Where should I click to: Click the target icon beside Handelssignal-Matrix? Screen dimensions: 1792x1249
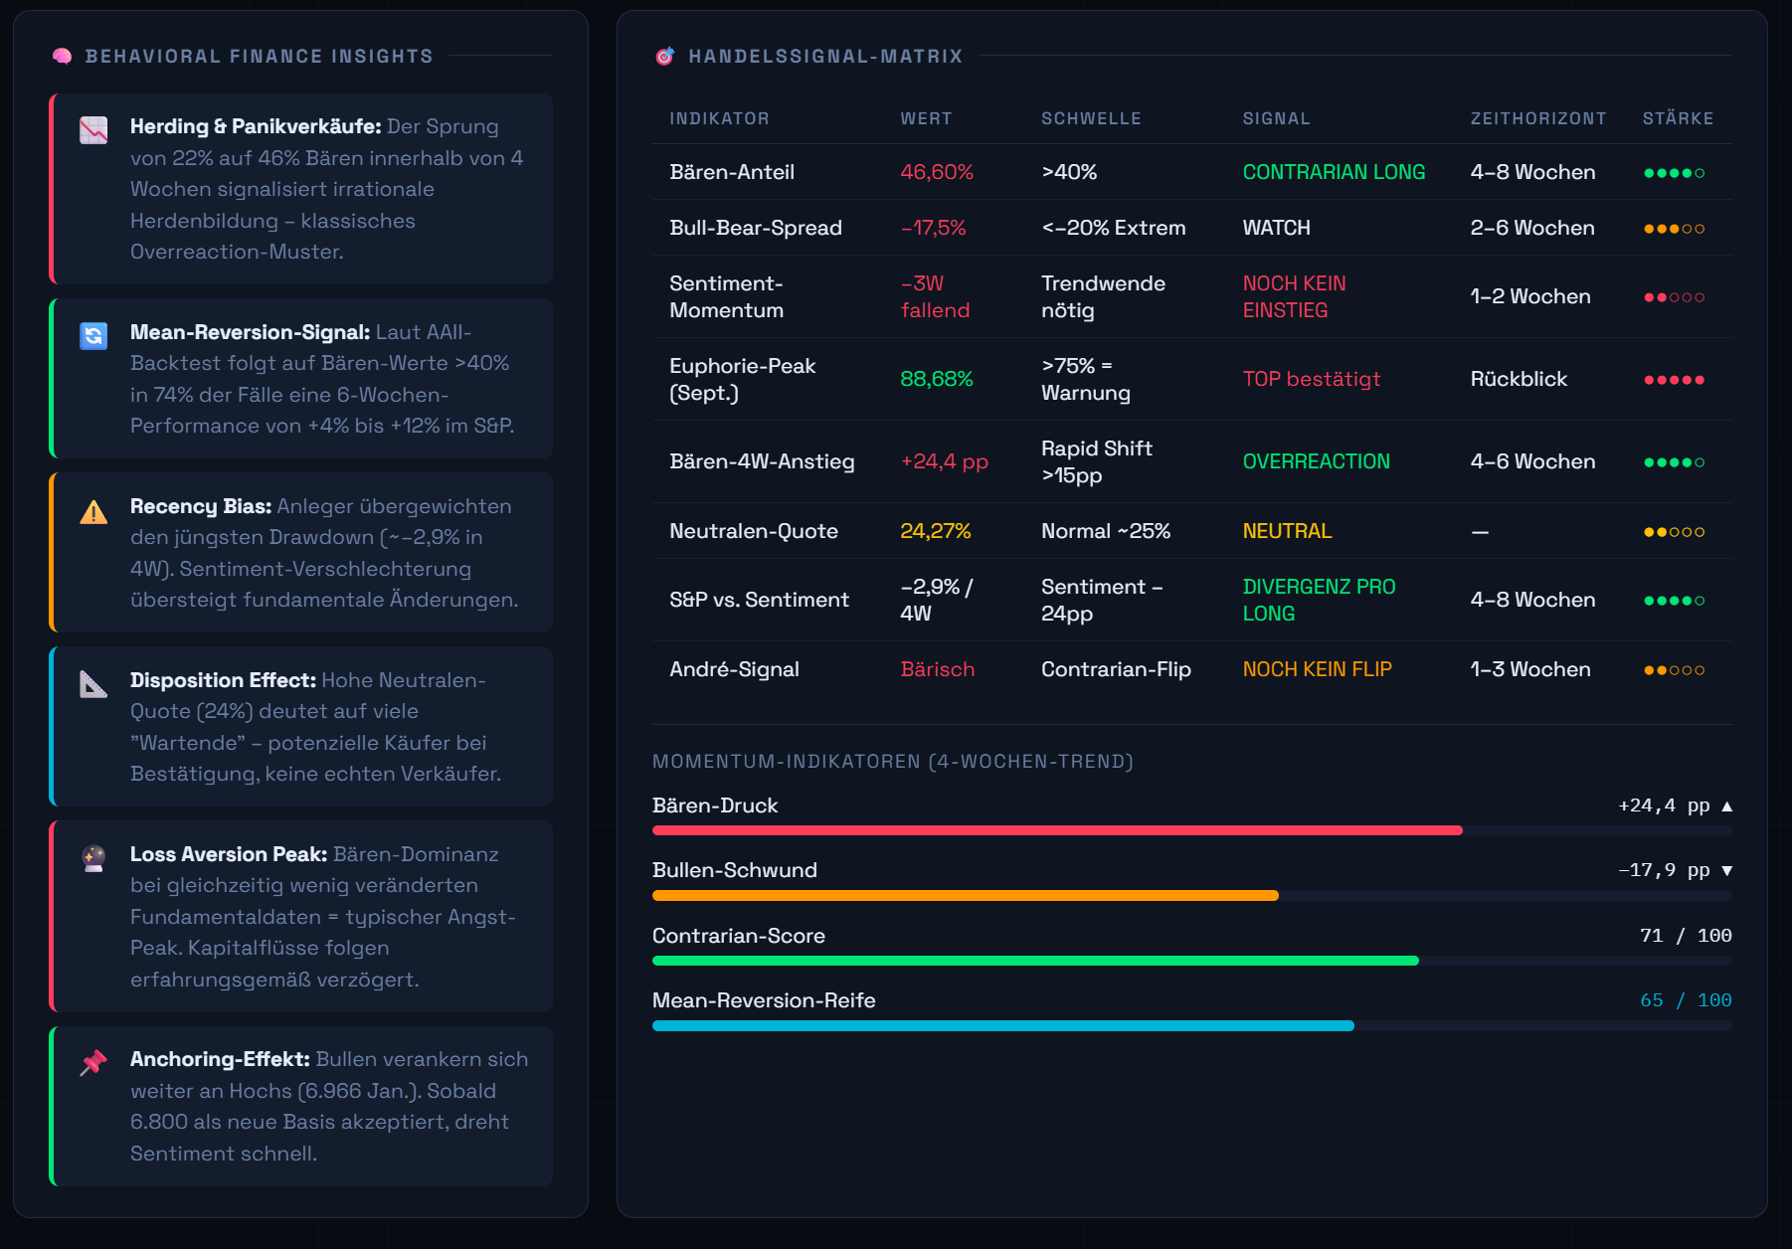(x=664, y=57)
